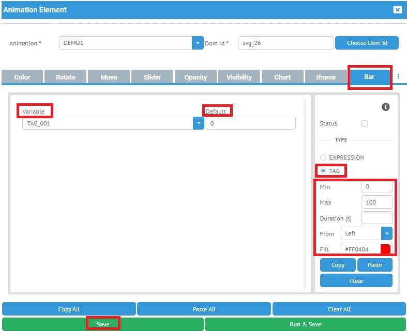Image resolution: width=407 pixels, height=331 pixels.
Task: Expand the Animation DEMO1 dropdown
Action: pyautogui.click(x=198, y=43)
